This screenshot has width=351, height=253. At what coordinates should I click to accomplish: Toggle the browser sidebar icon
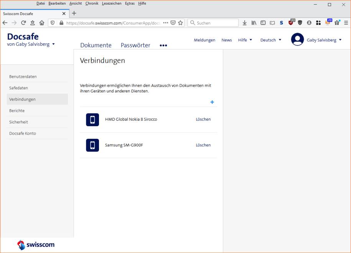coord(263,23)
